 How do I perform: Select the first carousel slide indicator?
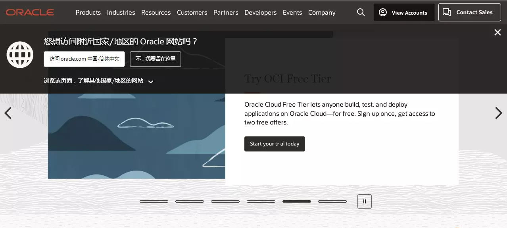pyautogui.click(x=154, y=201)
